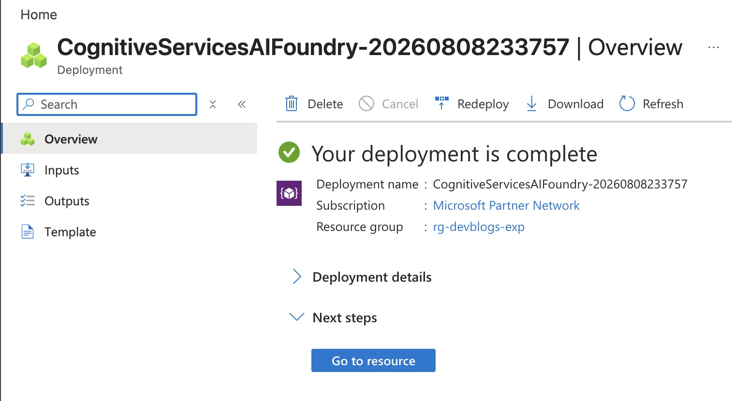Click the Download arrow icon
The image size is (732, 401).
coord(532,104)
